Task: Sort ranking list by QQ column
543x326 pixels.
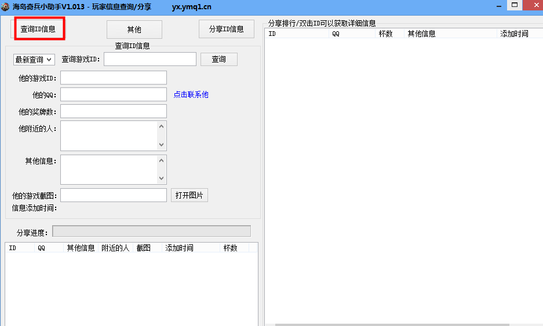Action: (x=352, y=34)
